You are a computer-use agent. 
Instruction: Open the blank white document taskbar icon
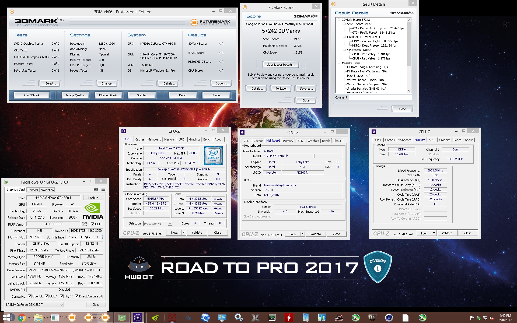pos(406,318)
